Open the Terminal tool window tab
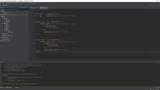The image size is (160, 90). (x=16, y=87)
